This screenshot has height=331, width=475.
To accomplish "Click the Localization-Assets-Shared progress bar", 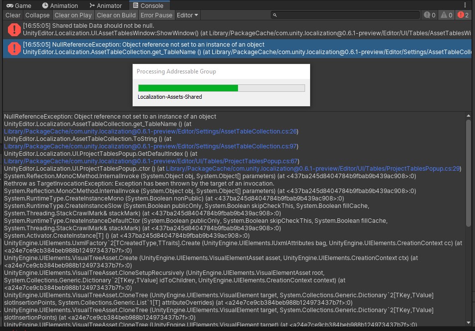I will [221, 88].
